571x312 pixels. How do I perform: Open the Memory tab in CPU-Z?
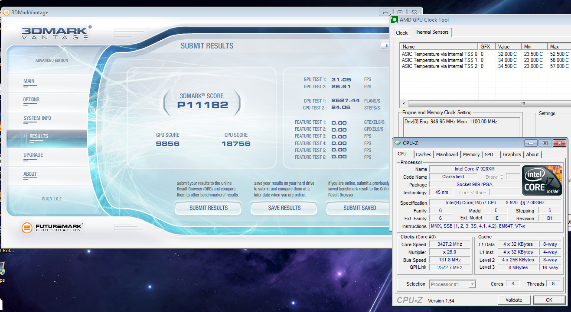471,154
